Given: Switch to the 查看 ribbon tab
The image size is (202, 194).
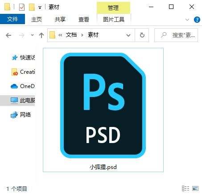Looking at the screenshot, I should 84,19.
